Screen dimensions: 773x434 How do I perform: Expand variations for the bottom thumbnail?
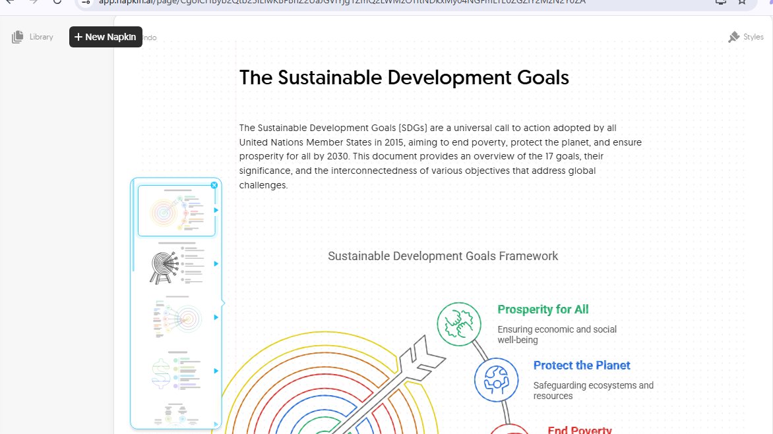click(x=216, y=424)
